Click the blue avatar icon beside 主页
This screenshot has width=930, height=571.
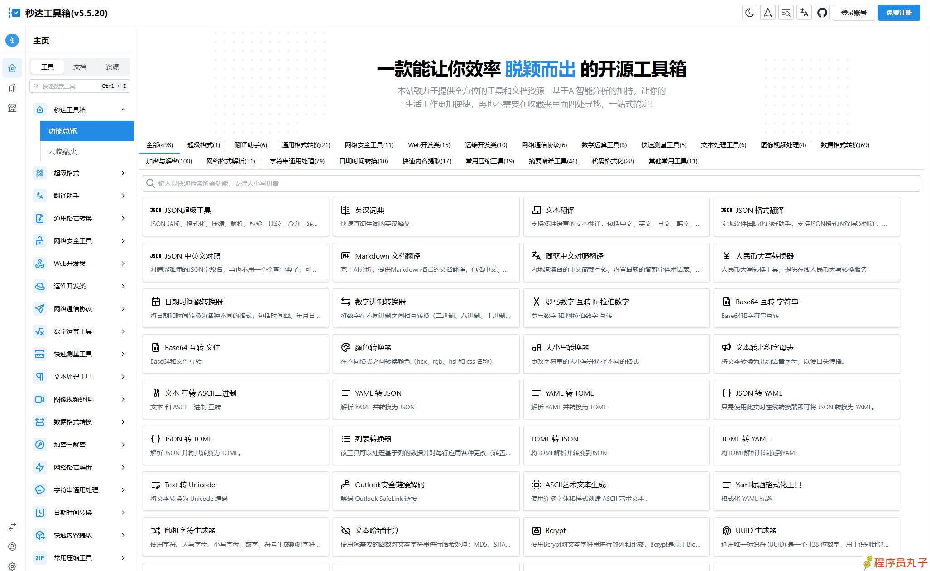tap(12, 40)
